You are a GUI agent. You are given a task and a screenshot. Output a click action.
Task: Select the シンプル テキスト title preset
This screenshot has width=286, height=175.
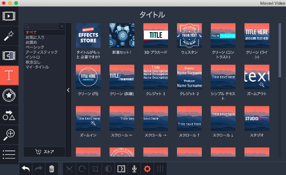(223, 77)
